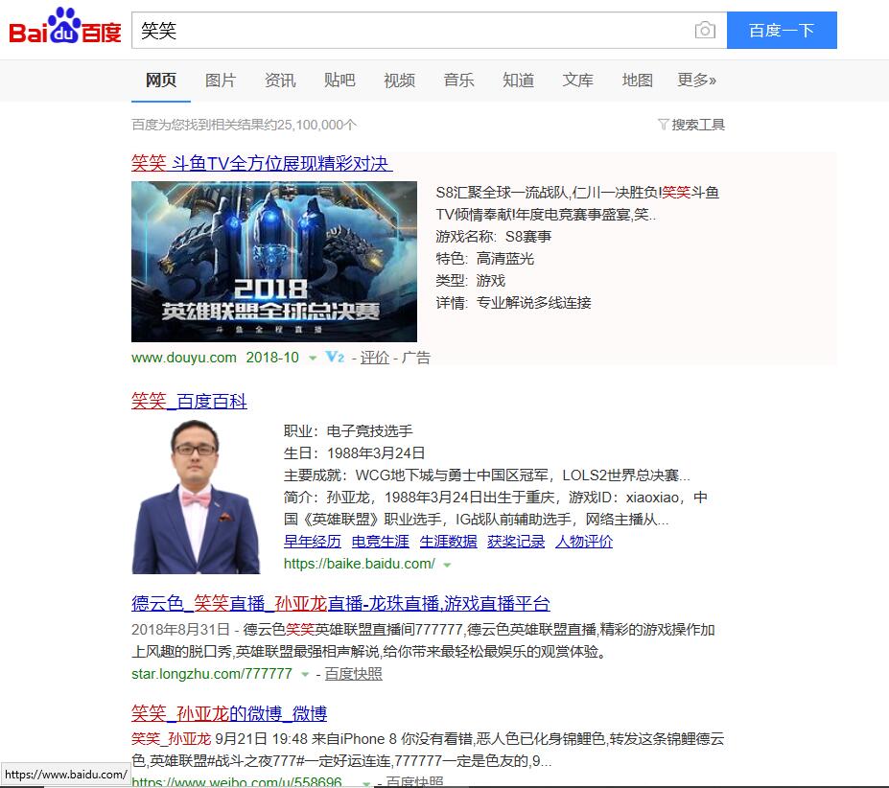
Task: Click the www.douyu.com green URL
Action: (184, 358)
